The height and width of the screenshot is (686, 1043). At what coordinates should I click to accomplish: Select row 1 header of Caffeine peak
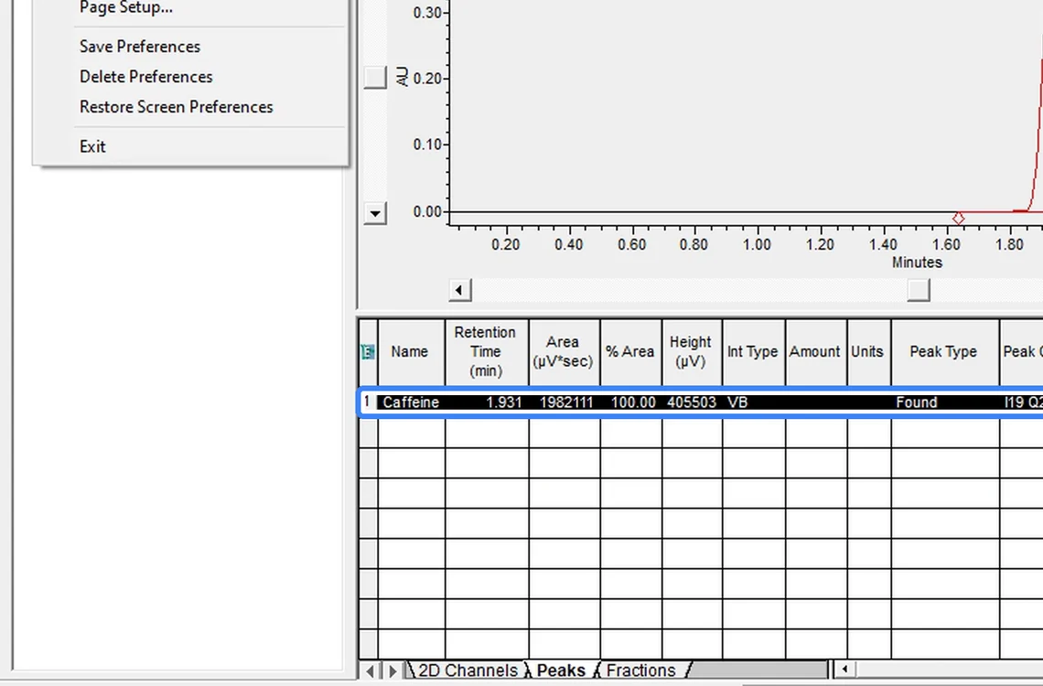coord(368,402)
